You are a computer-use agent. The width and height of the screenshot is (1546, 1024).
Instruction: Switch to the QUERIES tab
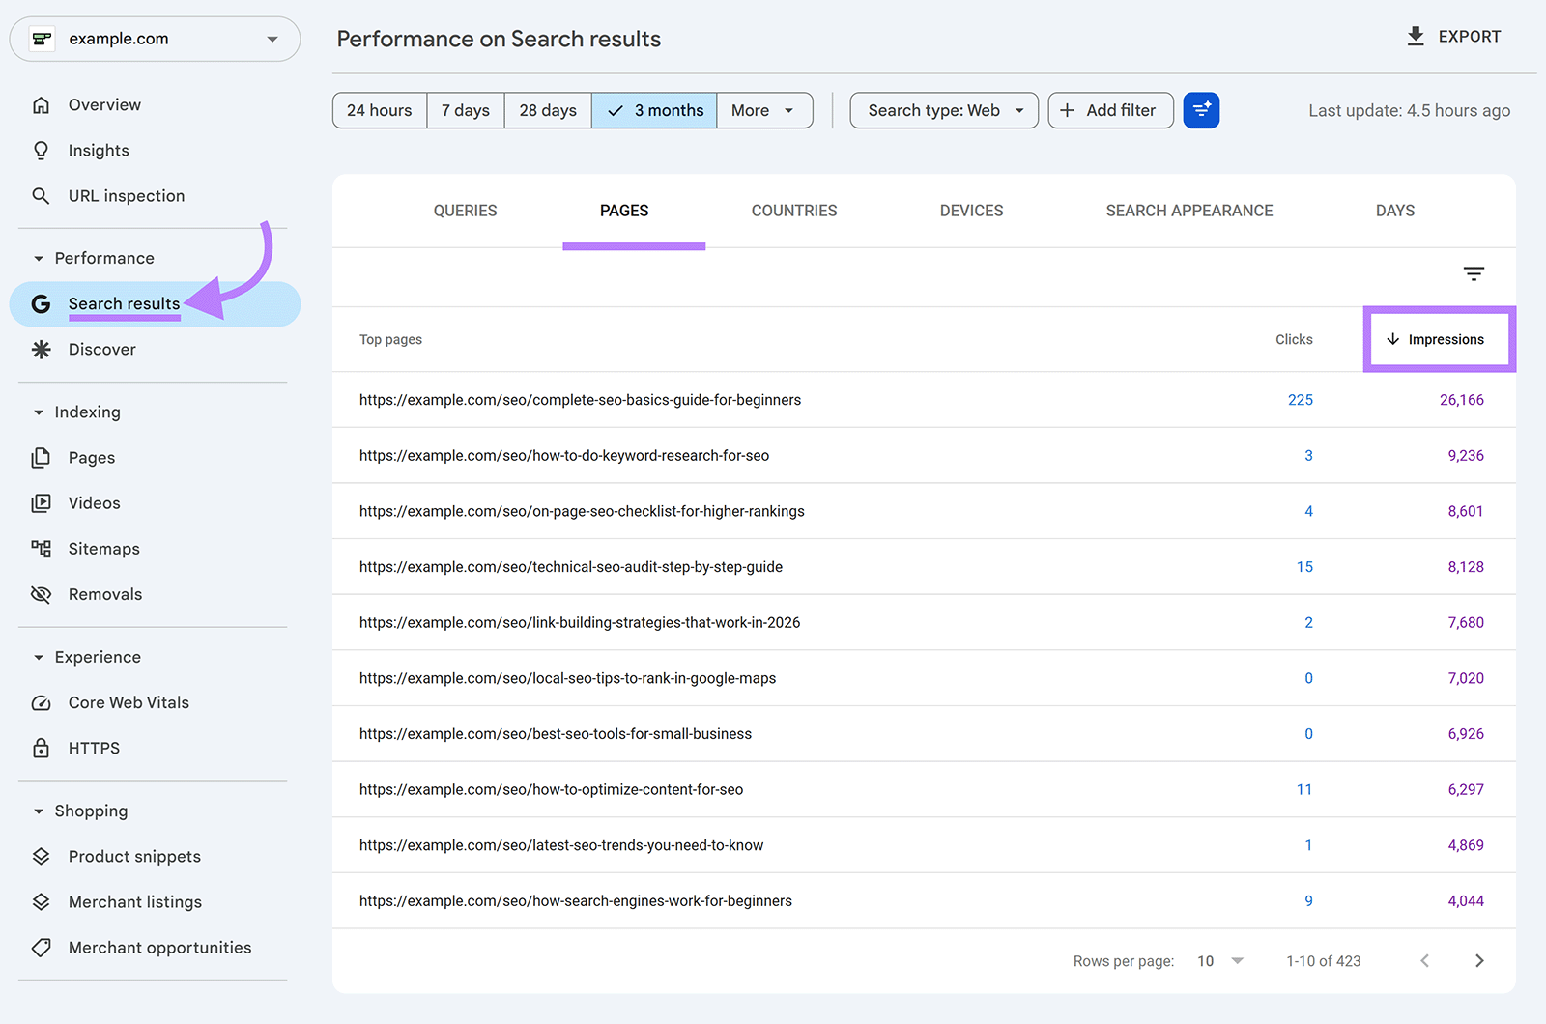[465, 211]
